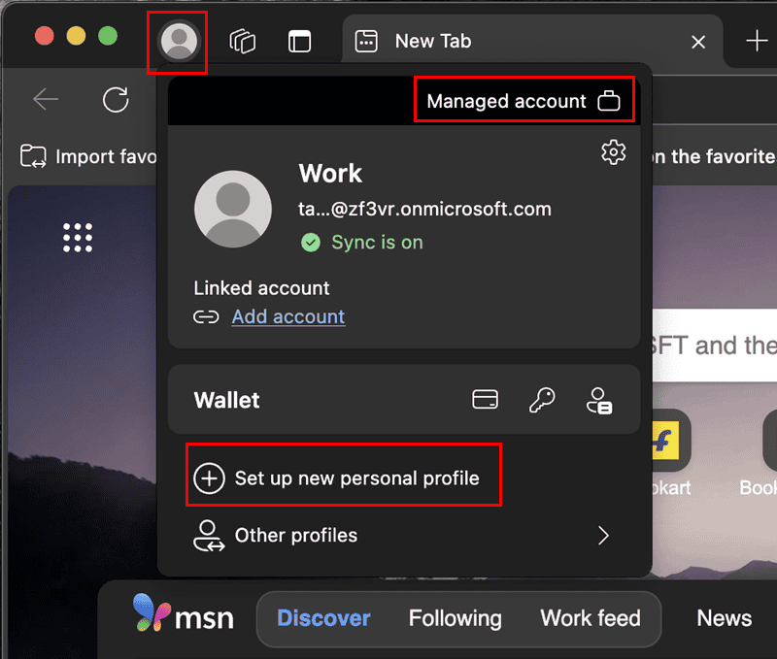Switch to the Following feed tab
777x659 pixels.
click(x=455, y=618)
